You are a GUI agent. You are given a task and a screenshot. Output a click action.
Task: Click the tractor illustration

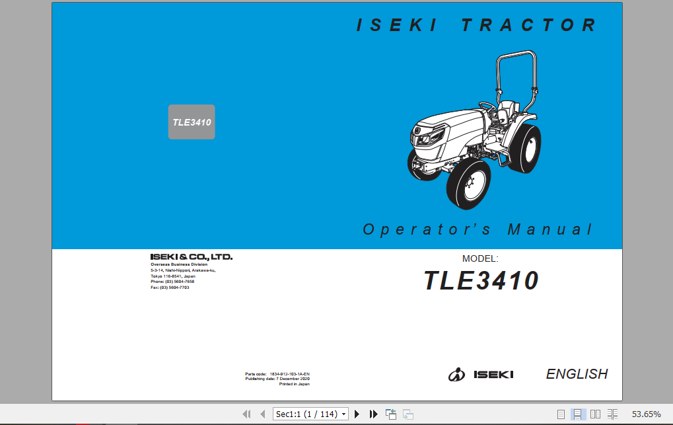click(476, 132)
